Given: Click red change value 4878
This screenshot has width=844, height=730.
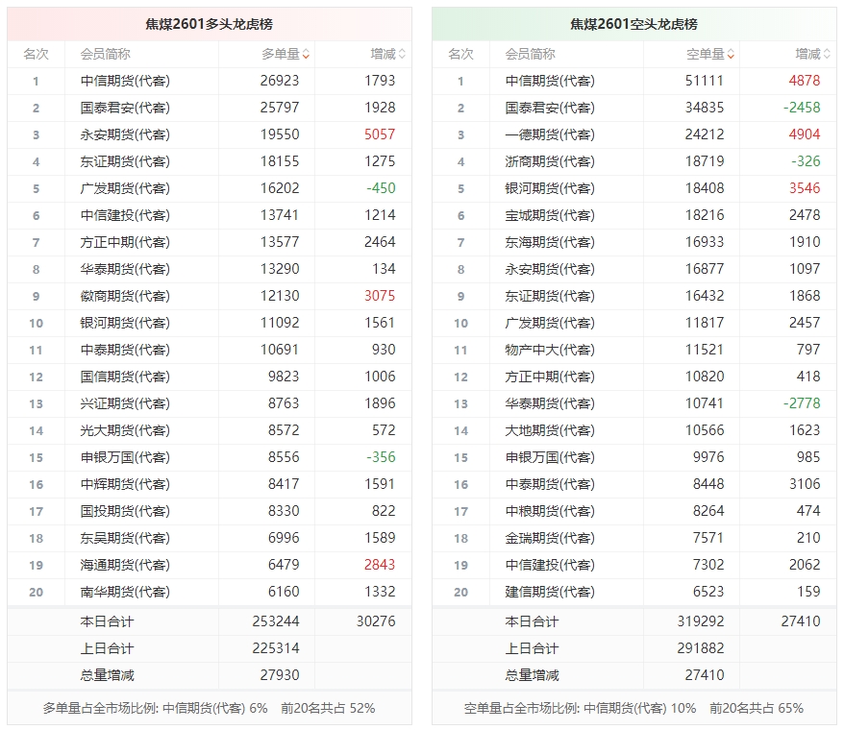Looking at the screenshot, I should click(805, 81).
